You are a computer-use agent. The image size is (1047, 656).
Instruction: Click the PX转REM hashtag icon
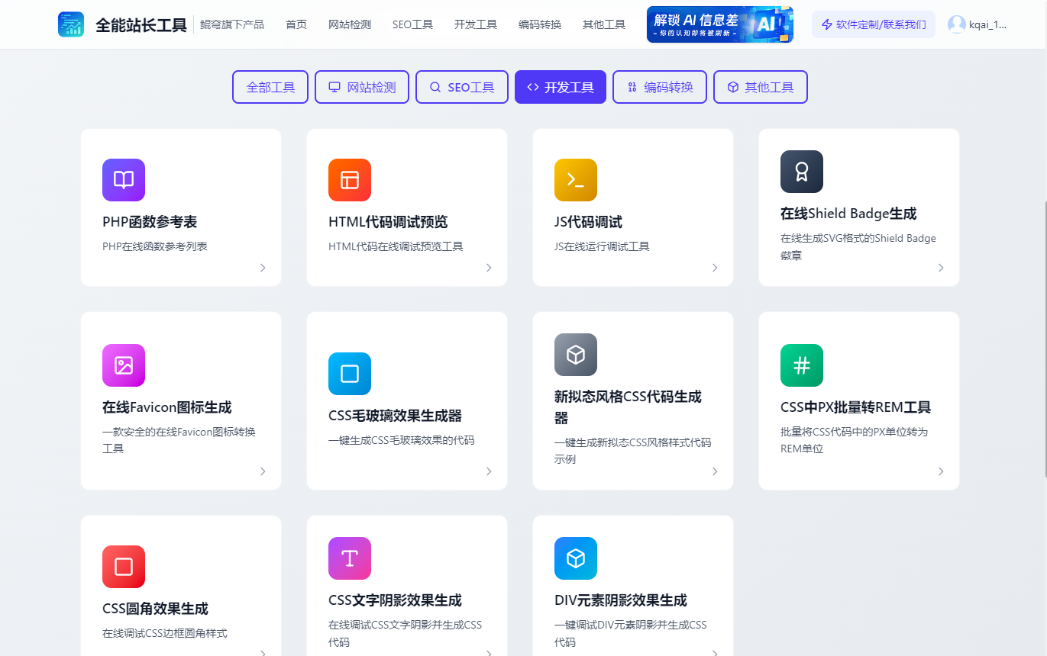[801, 365]
